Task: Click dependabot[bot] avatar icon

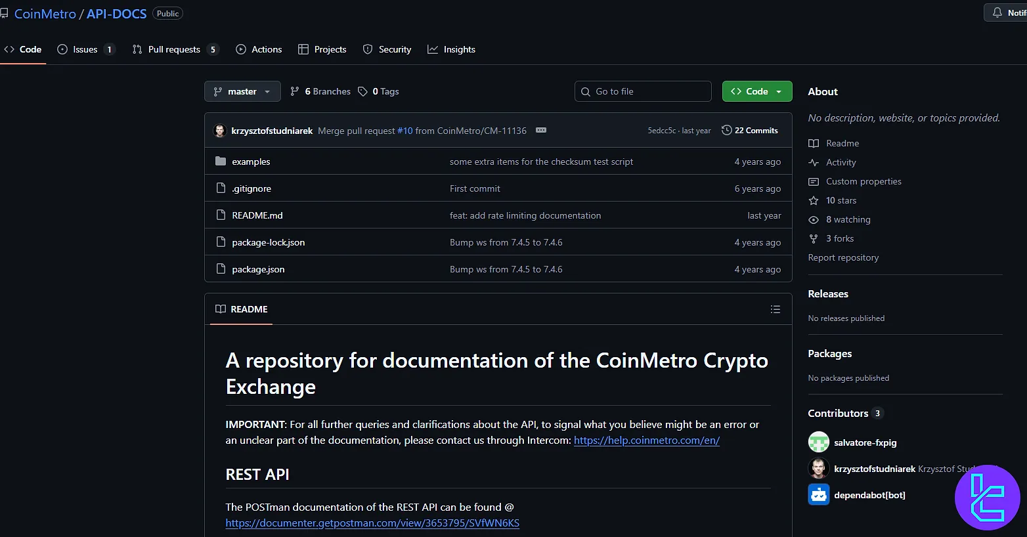Action: tap(819, 494)
